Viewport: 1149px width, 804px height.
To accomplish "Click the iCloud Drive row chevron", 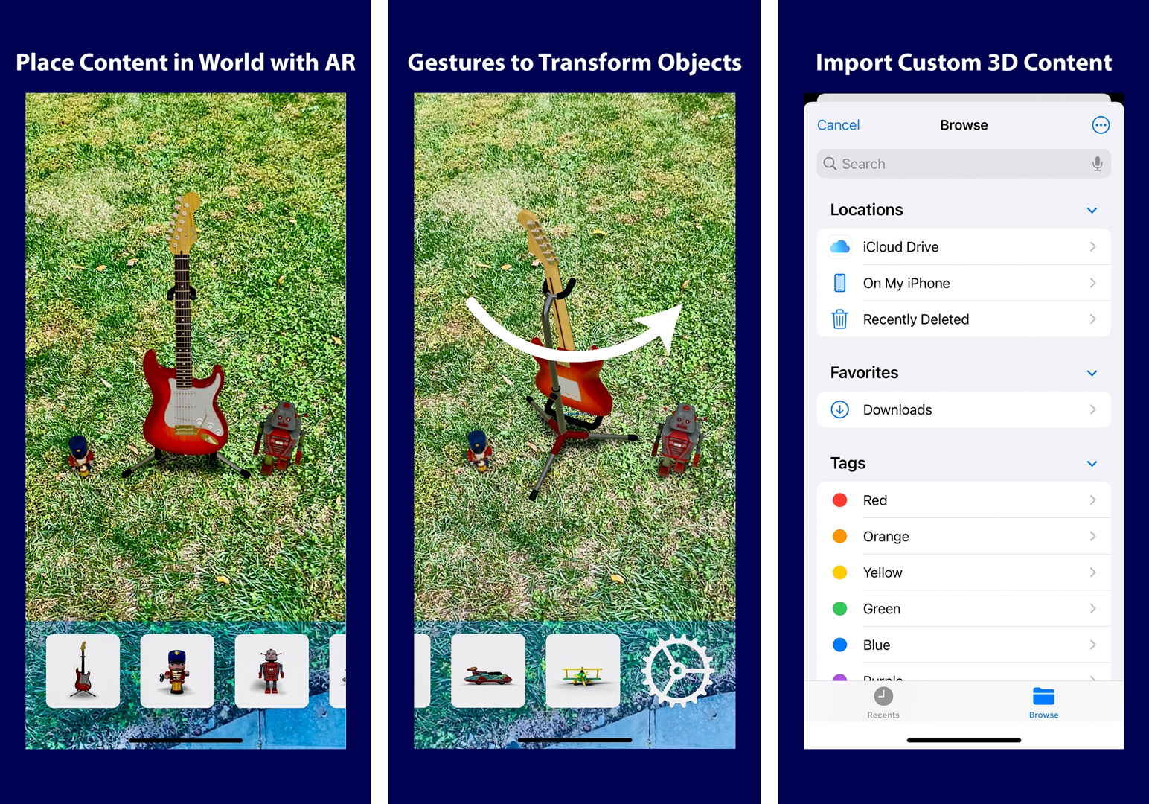I will (1092, 246).
